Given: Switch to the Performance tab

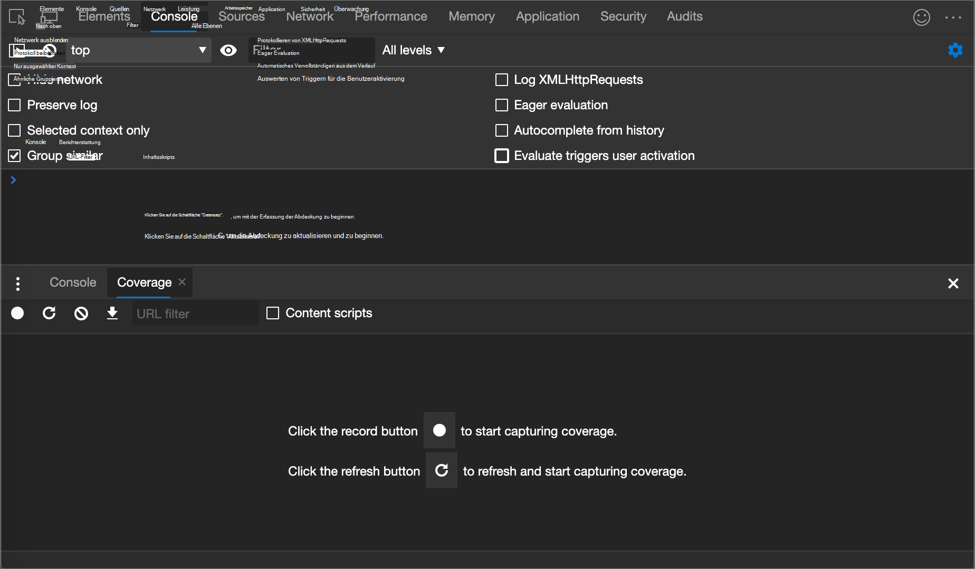Looking at the screenshot, I should click(390, 17).
